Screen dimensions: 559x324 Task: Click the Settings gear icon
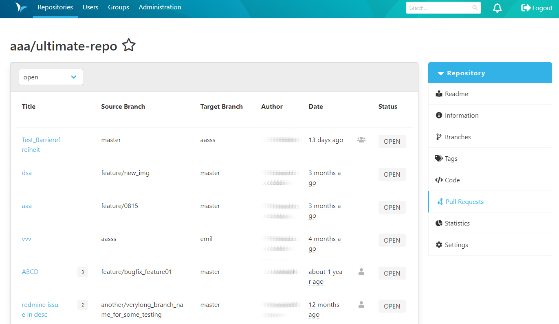tap(439, 245)
